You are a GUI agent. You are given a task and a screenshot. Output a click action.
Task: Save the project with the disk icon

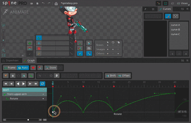[x=37, y=3]
